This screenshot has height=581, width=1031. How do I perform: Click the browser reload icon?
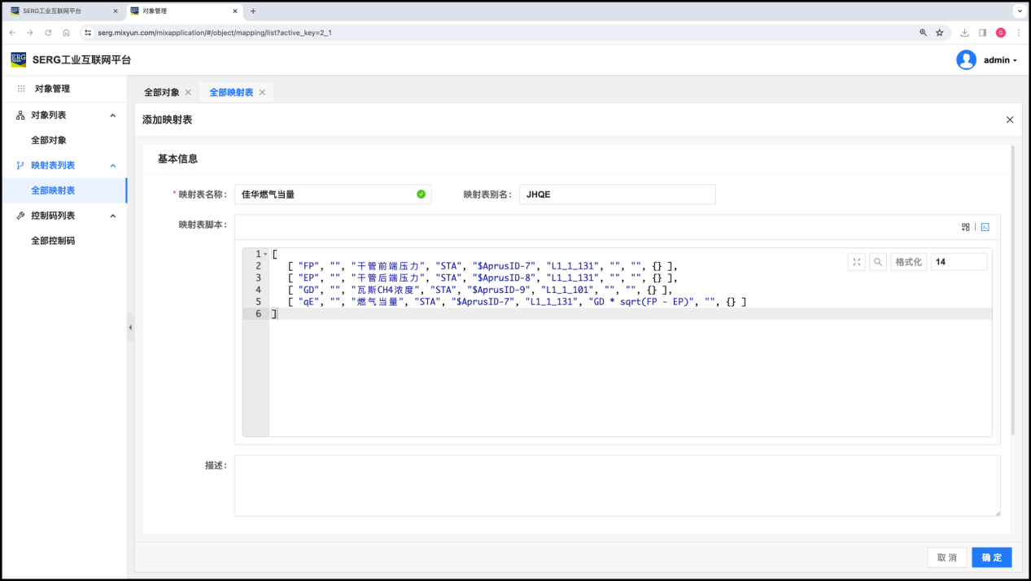[x=48, y=33]
